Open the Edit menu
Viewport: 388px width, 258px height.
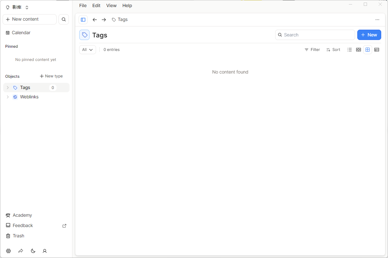point(96,5)
